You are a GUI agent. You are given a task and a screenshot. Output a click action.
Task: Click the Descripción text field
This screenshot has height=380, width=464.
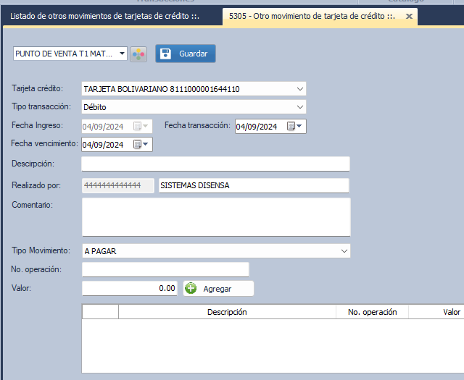pos(215,164)
